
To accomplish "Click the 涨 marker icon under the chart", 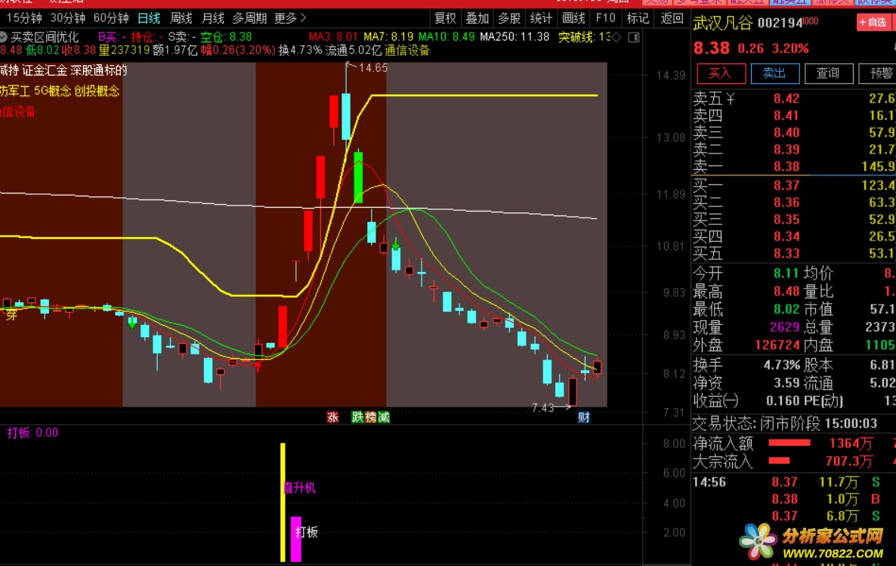I will [x=332, y=417].
